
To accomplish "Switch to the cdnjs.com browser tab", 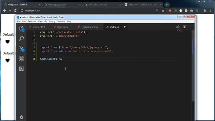I will click(x=142, y=5).
